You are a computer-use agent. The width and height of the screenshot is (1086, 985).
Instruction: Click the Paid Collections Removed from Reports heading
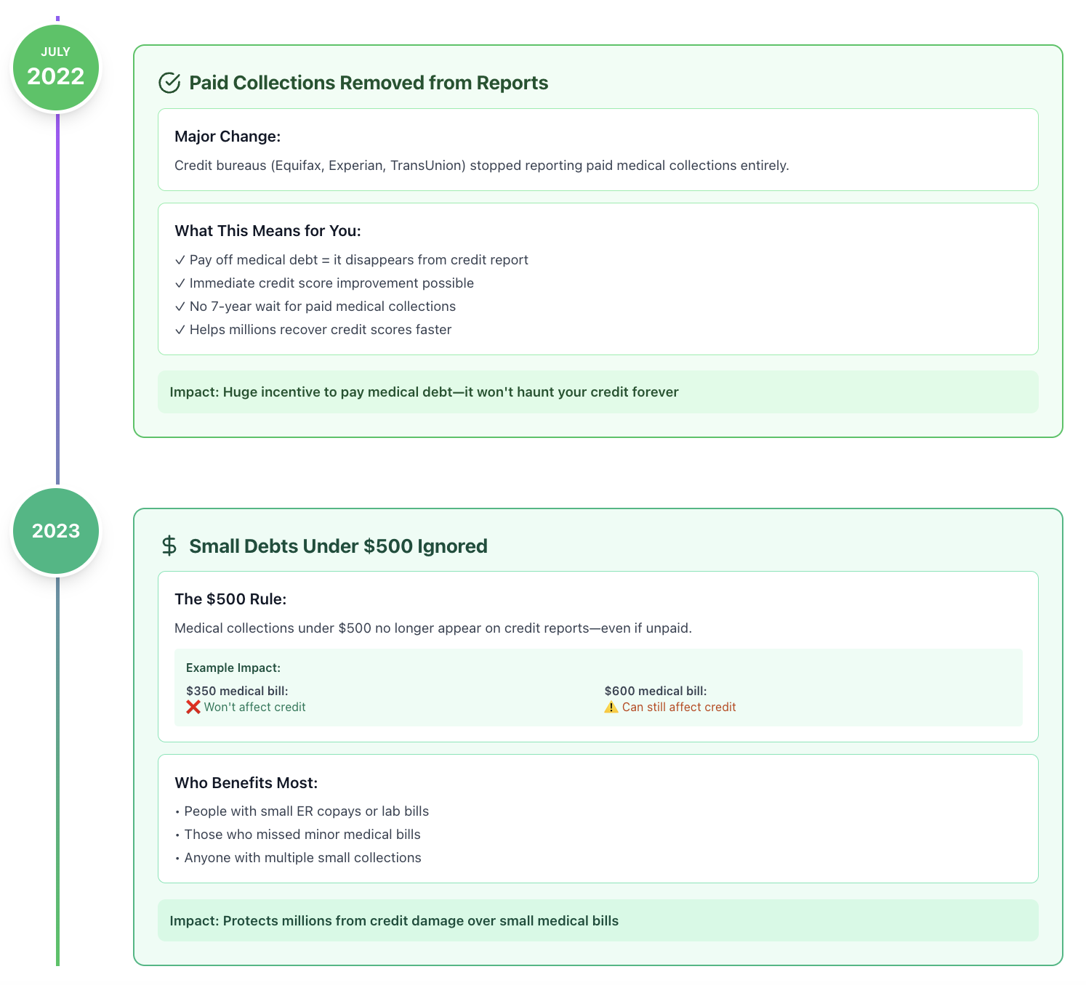pyautogui.click(x=369, y=83)
